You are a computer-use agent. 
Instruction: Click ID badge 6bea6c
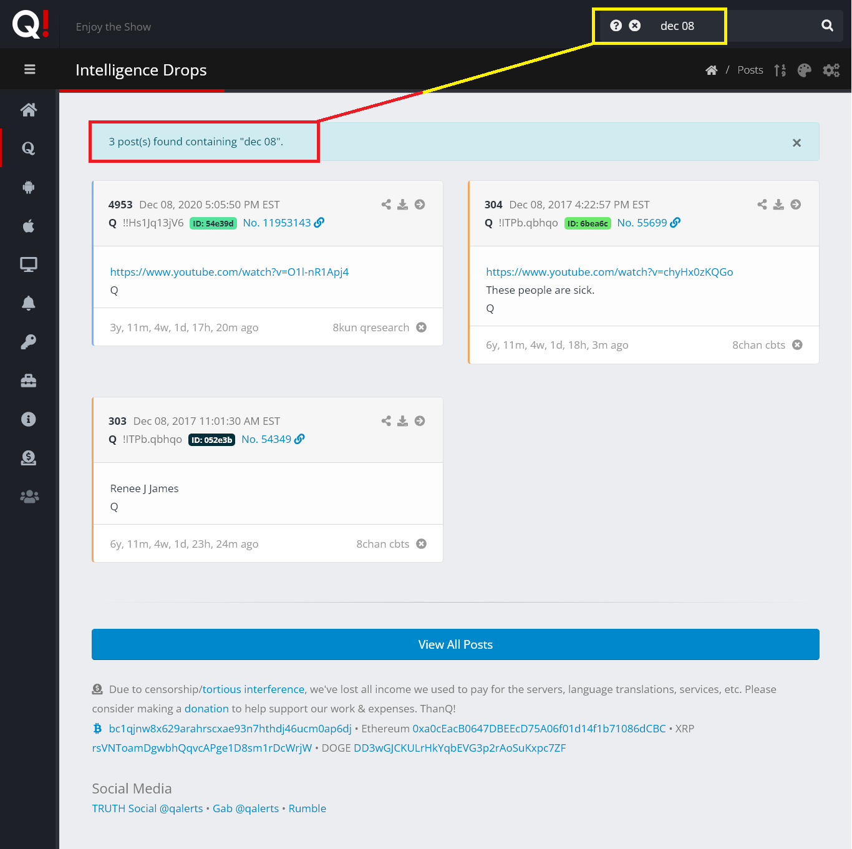tap(588, 223)
